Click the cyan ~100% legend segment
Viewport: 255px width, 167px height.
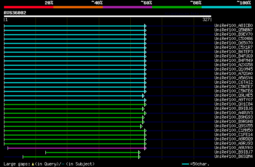click(x=227, y=7)
